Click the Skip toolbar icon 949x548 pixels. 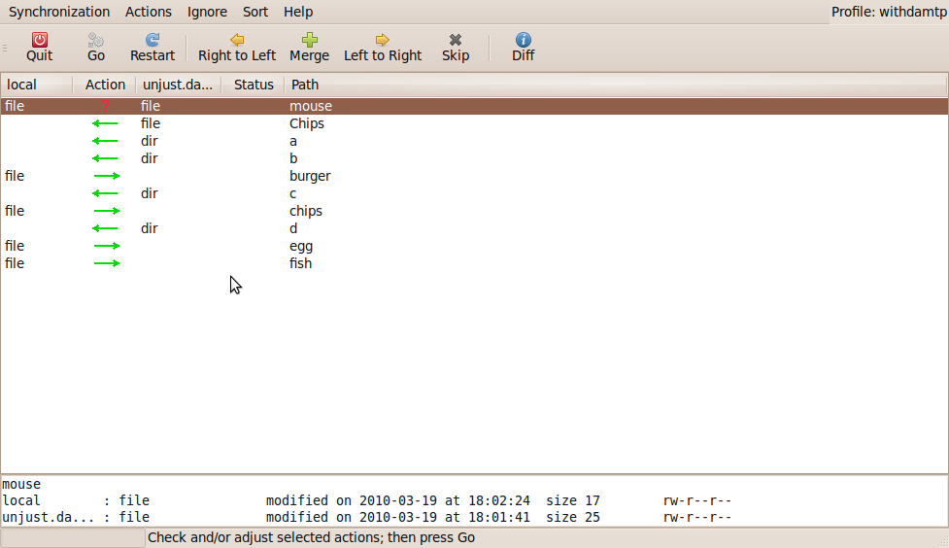[x=456, y=40]
